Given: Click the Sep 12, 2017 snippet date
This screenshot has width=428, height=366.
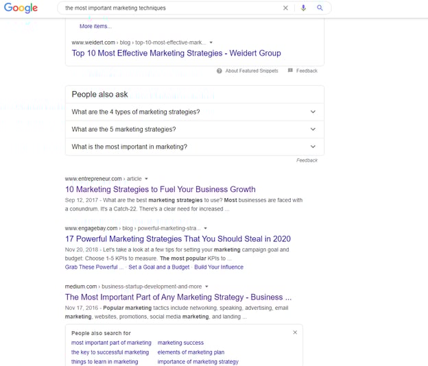Looking at the screenshot, I should (x=82, y=200).
